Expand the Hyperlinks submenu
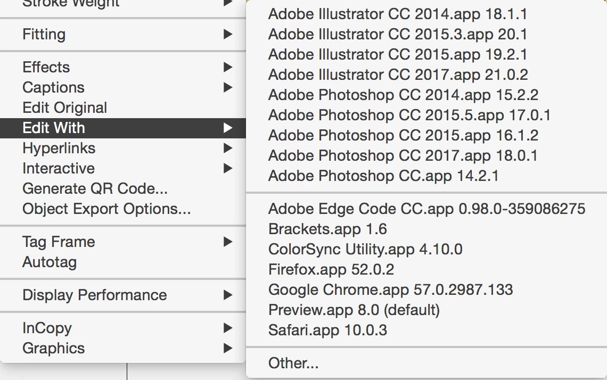Screen dimensions: 607x380 point(59,148)
